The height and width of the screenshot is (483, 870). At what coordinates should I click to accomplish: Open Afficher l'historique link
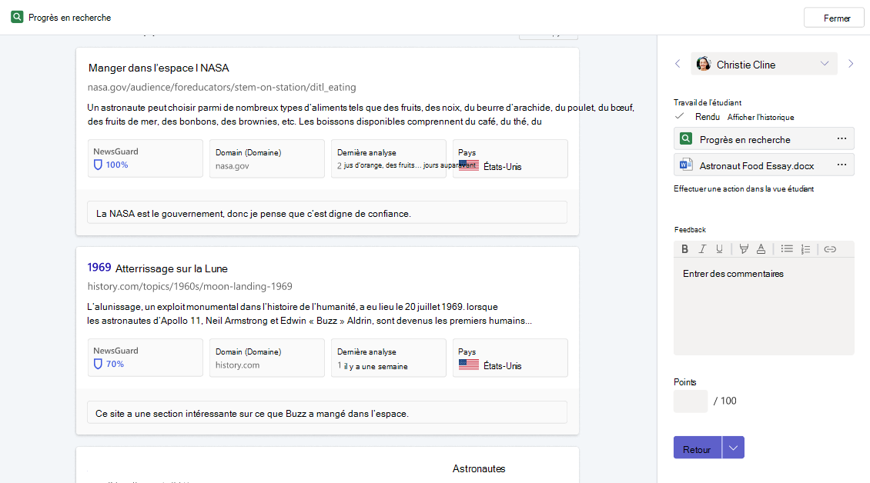[x=761, y=117]
